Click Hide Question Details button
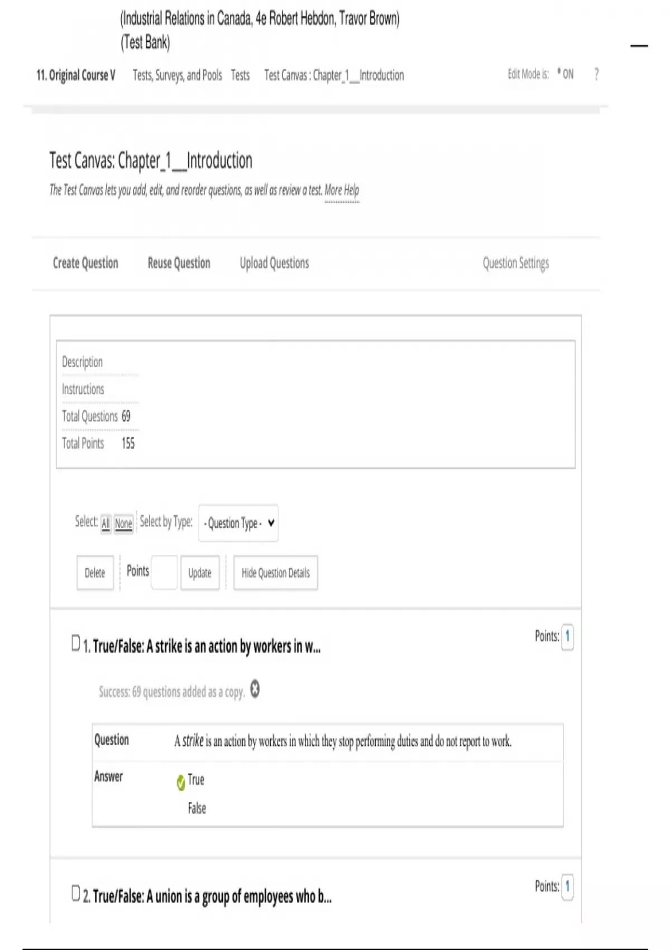The height and width of the screenshot is (950, 670). coord(275,573)
